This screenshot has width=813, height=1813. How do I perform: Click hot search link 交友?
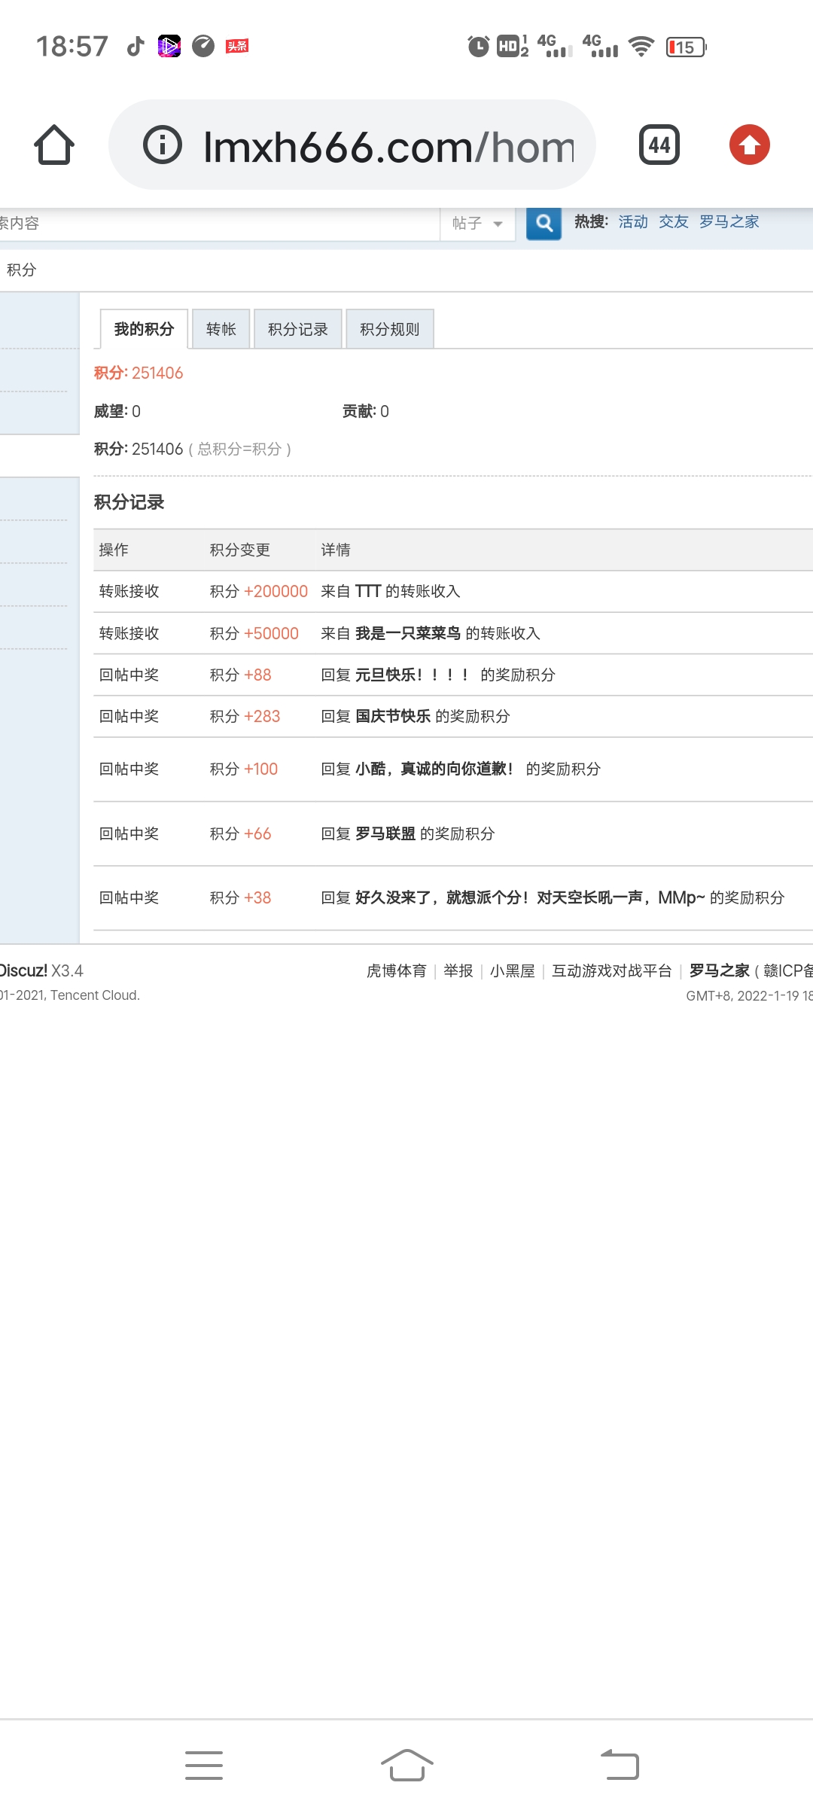[674, 222]
